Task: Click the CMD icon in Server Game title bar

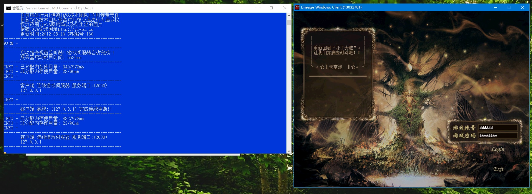Action: 9,8
